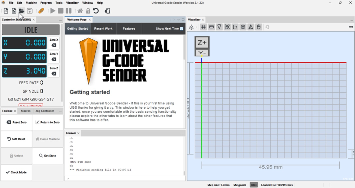Click the Home machine icon in the toolbar
This screenshot has width=355, height=188.
(x=80, y=11)
